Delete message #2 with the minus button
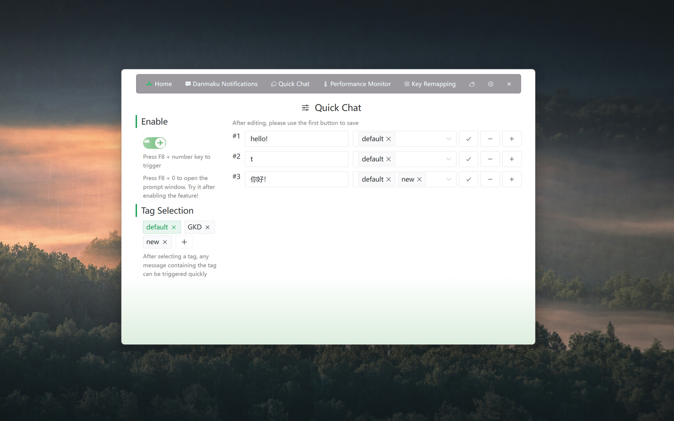 point(490,159)
